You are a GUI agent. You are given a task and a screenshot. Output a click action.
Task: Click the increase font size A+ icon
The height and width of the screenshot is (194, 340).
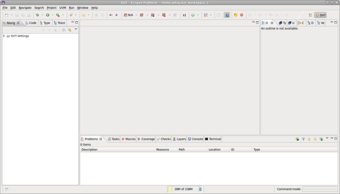[111, 15]
